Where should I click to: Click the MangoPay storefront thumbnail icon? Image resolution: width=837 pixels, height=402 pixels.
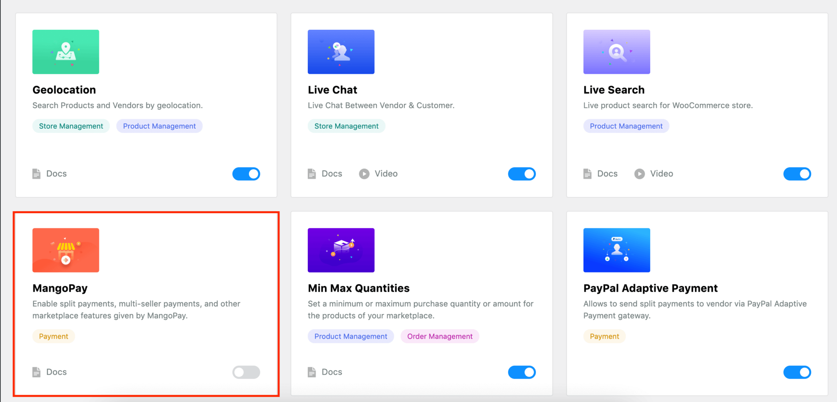pyautogui.click(x=65, y=250)
